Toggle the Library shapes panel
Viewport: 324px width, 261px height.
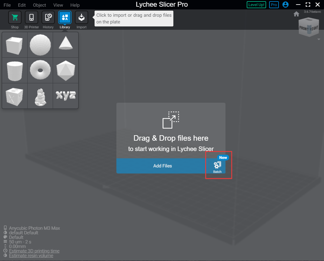tap(65, 17)
